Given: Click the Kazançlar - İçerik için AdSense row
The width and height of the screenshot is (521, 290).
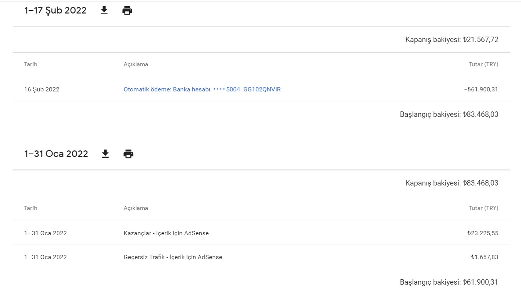Looking at the screenshot, I should tap(261, 233).
